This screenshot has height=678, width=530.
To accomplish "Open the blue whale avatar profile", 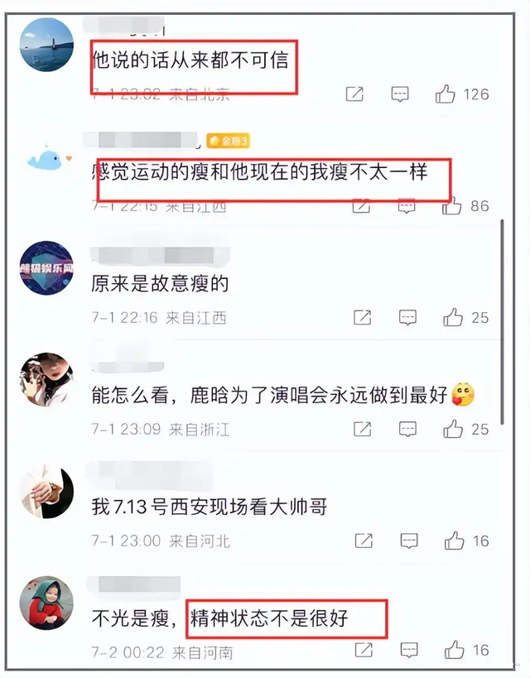I will coord(46,158).
